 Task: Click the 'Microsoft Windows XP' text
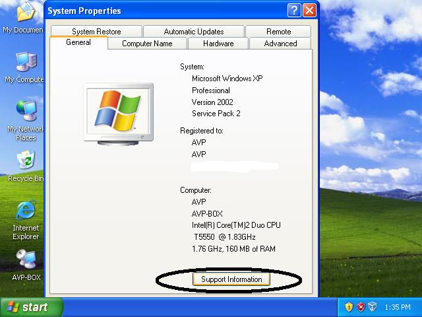coord(227,79)
